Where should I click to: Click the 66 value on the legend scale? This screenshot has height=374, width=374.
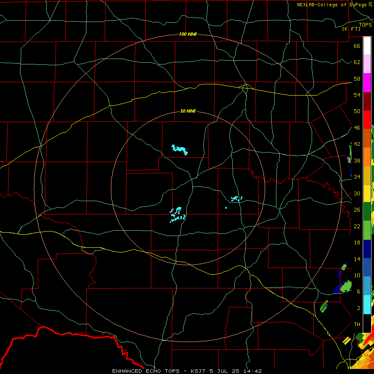pyautogui.click(x=357, y=46)
